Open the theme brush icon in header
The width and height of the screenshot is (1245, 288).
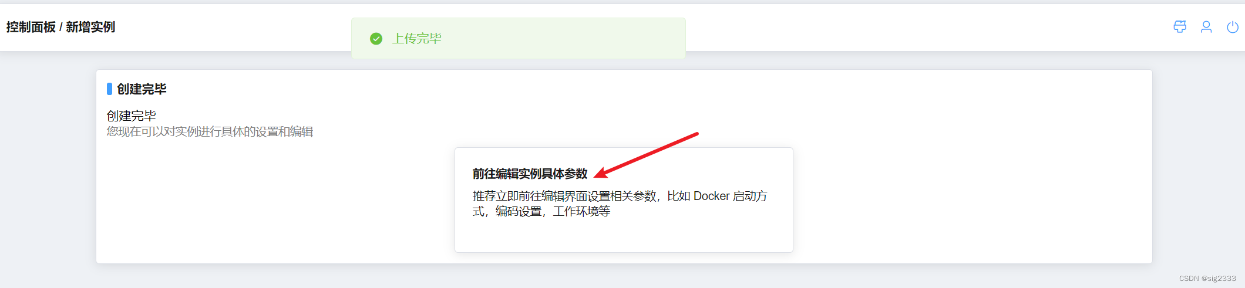tap(1180, 27)
